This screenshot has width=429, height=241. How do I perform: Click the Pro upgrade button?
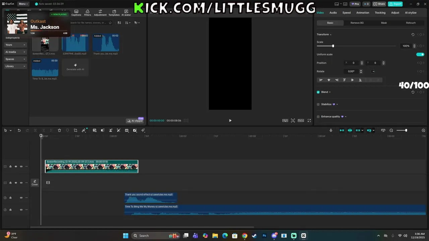tap(355, 4)
